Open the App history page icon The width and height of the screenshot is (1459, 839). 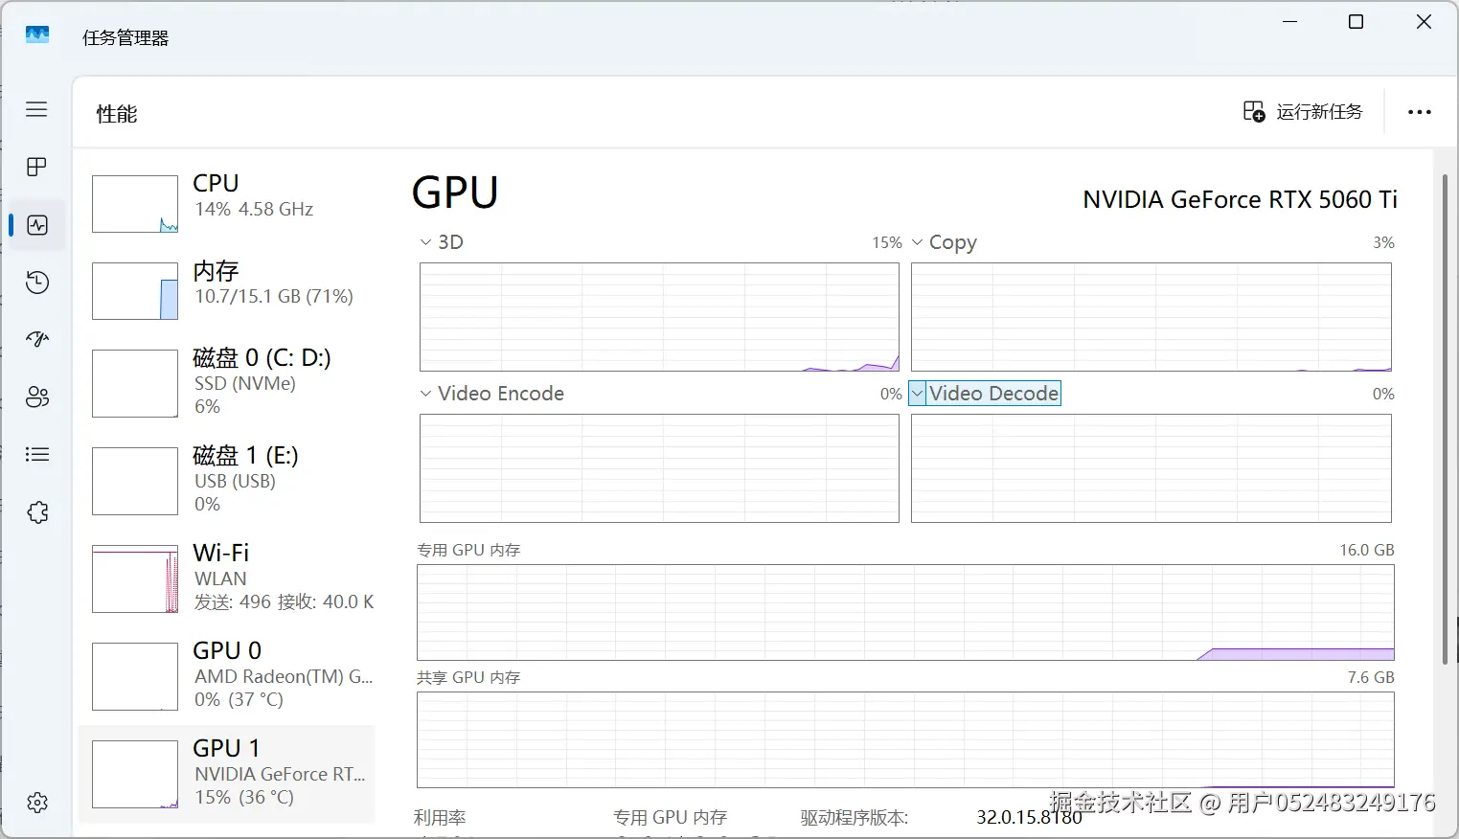[x=37, y=283]
